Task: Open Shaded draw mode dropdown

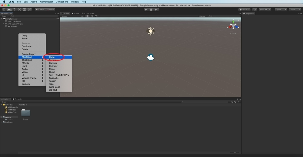Action: point(70,16)
